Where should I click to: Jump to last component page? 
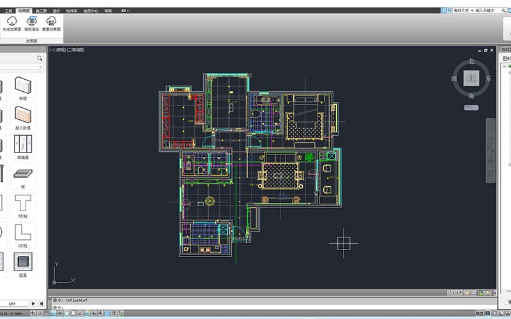[42, 304]
